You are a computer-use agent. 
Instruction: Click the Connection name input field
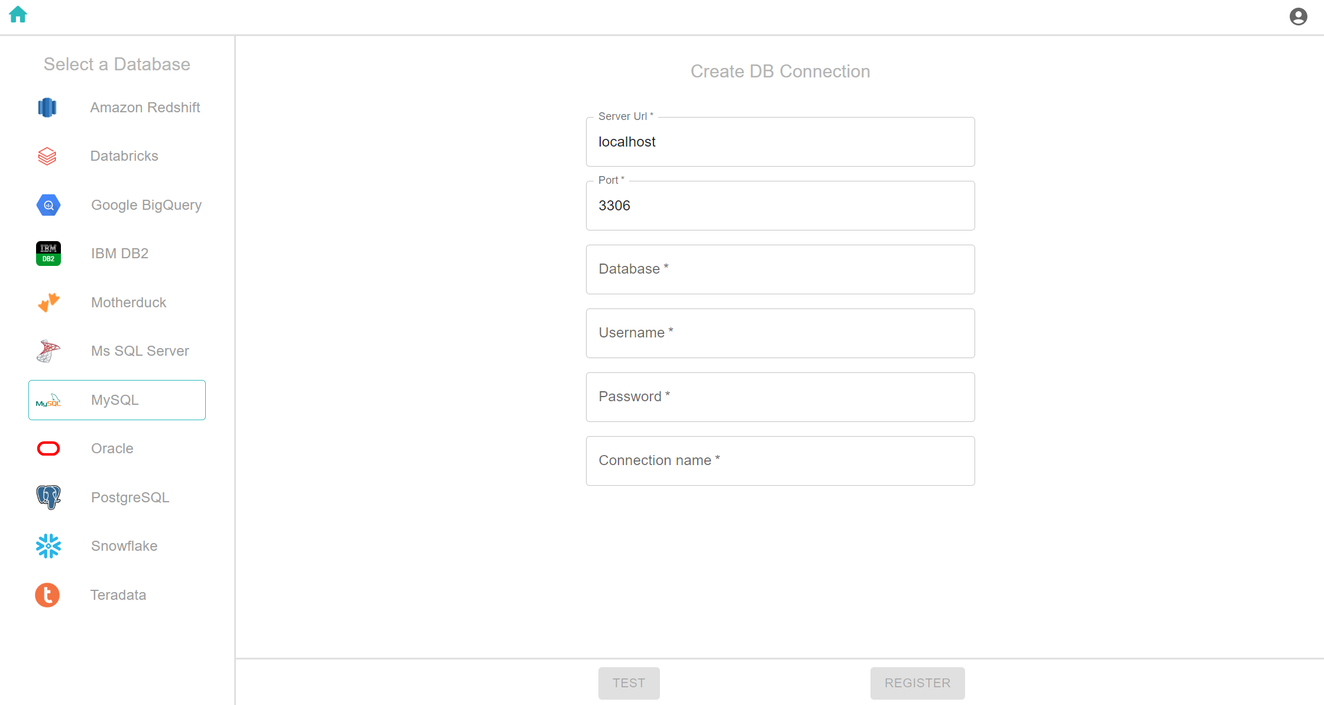[780, 461]
